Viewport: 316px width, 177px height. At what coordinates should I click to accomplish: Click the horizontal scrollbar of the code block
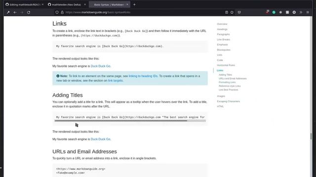120,120
